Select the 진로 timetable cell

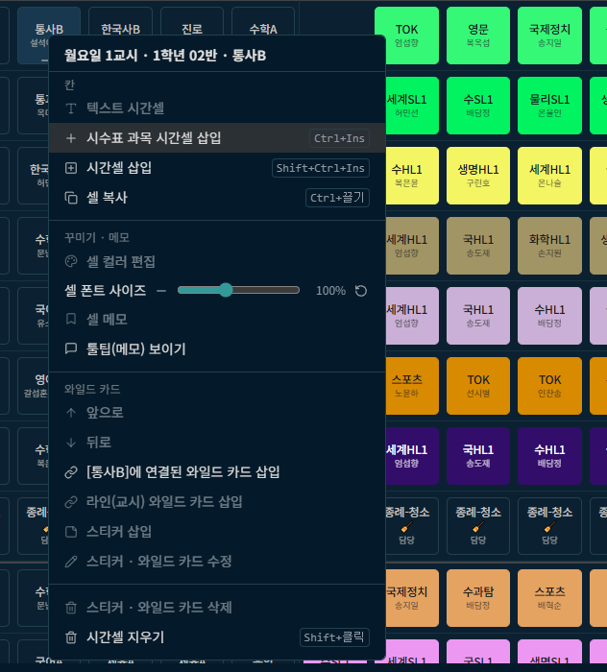point(192,21)
